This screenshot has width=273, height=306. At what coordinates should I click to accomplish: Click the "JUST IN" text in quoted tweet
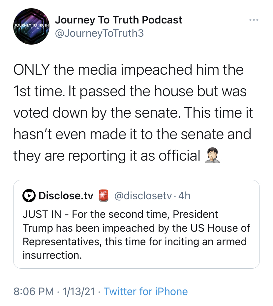[x=42, y=214]
